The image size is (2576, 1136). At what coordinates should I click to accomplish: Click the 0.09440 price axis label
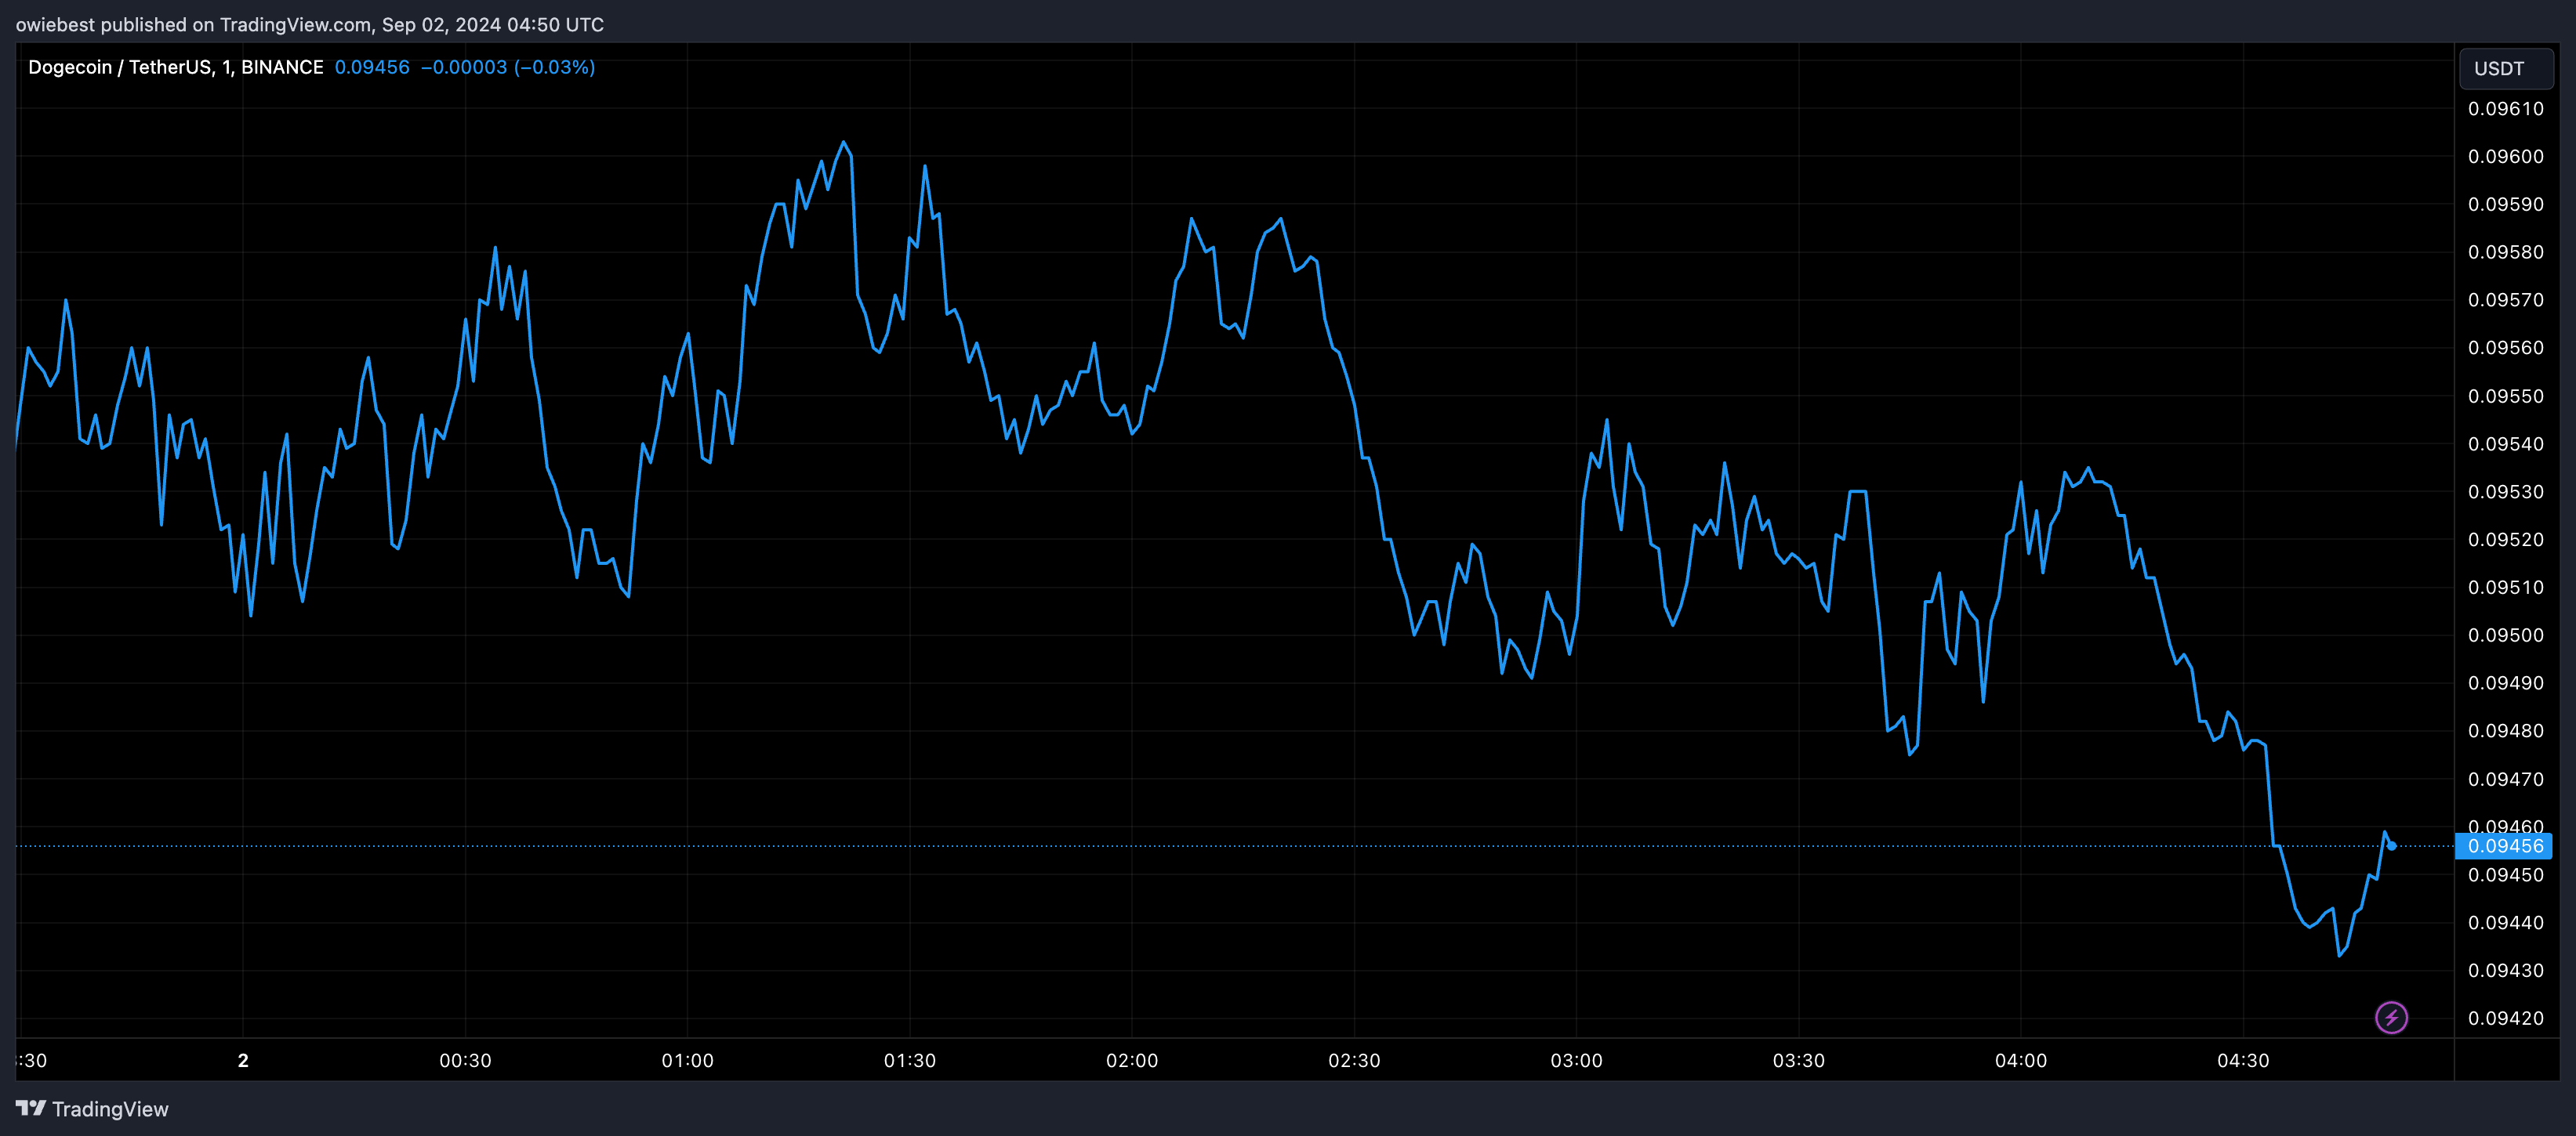pos(2505,922)
